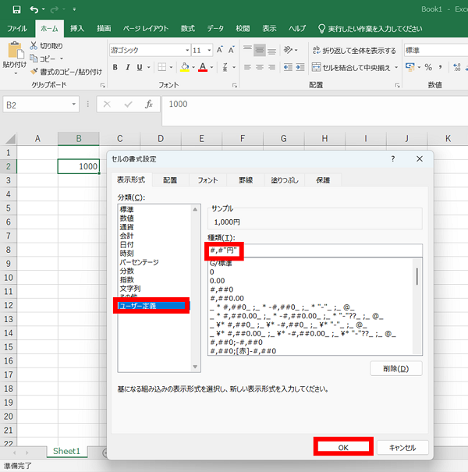The height and width of the screenshot is (472, 468).
Task: Apply yellow fill color bucket
Action: point(185,67)
